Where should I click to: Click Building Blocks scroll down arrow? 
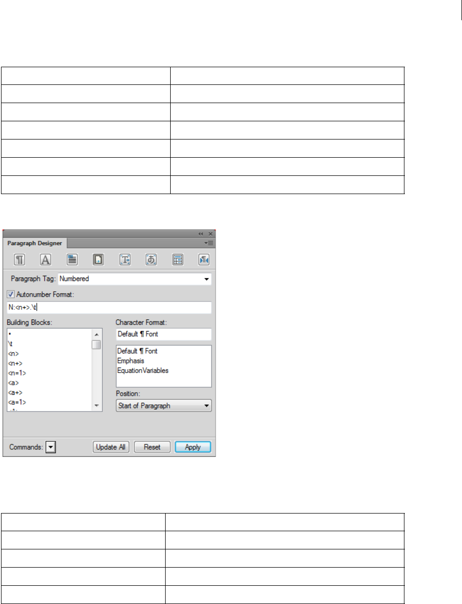(96, 406)
